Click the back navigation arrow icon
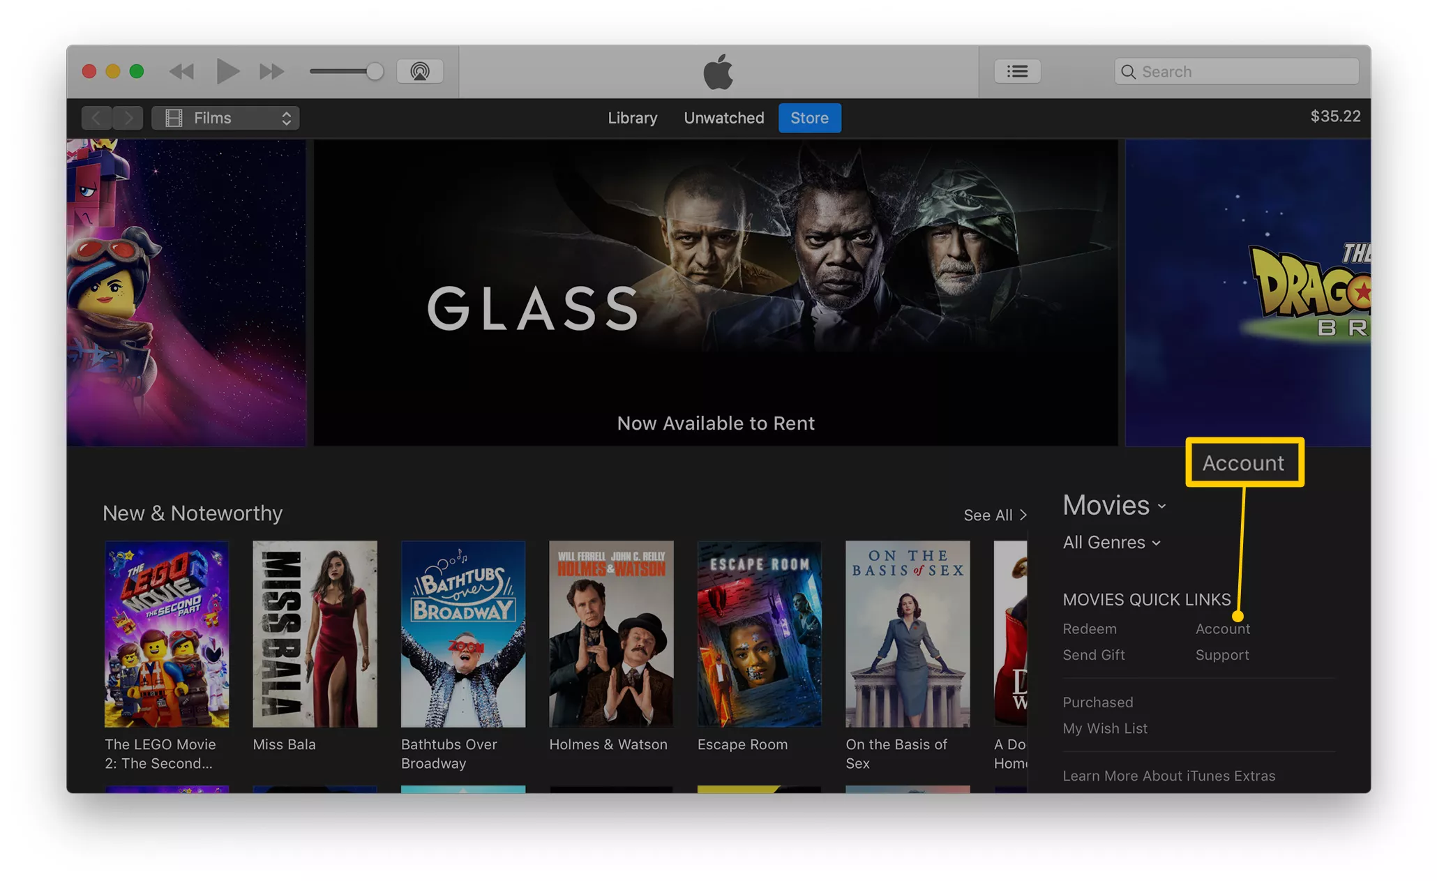This screenshot has width=1437, height=881. pyautogui.click(x=96, y=117)
